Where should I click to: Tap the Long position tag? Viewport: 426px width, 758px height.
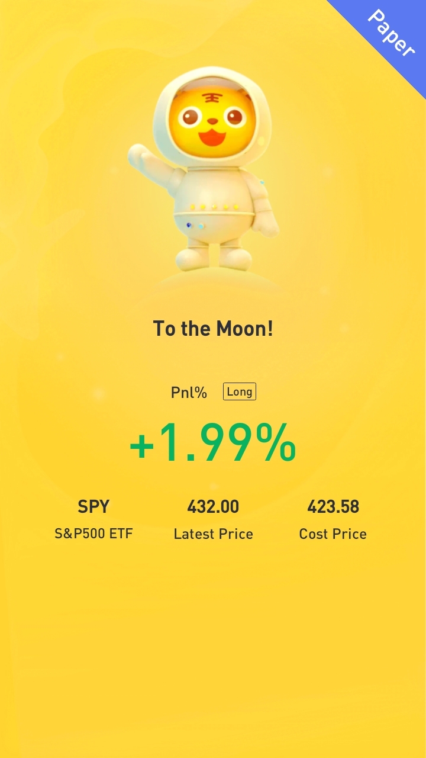pyautogui.click(x=240, y=391)
